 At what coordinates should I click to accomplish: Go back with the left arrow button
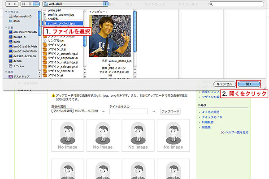pyautogui.click(x=9, y=4)
